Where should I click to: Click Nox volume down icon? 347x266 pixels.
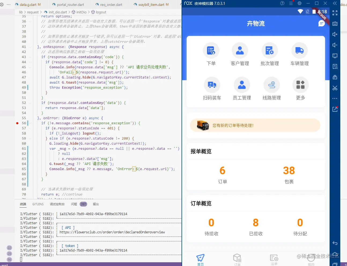[x=335, y=45]
